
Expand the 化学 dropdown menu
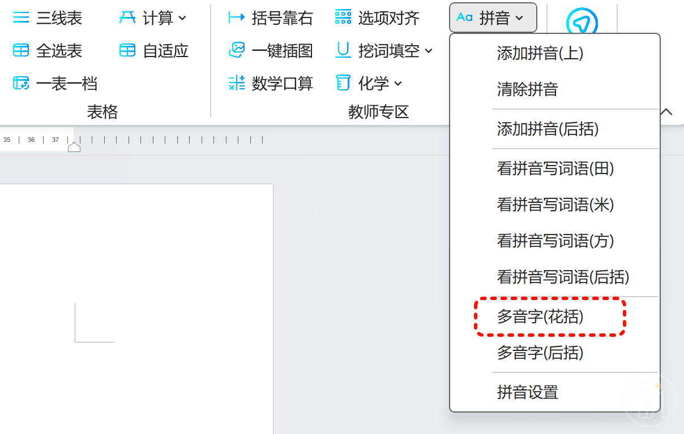tap(398, 84)
